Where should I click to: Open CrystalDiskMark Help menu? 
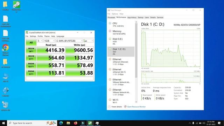[x=53, y=36]
